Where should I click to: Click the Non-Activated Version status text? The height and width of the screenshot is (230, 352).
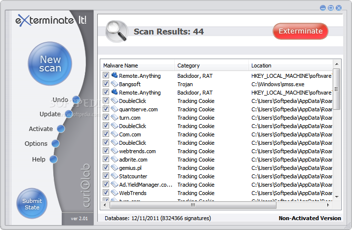(x=310, y=218)
